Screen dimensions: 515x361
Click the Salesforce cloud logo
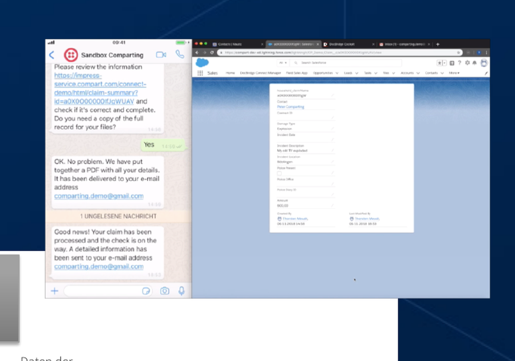202,62
